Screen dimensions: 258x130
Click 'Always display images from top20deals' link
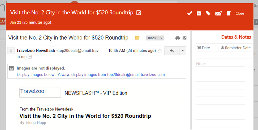click(x=111, y=75)
